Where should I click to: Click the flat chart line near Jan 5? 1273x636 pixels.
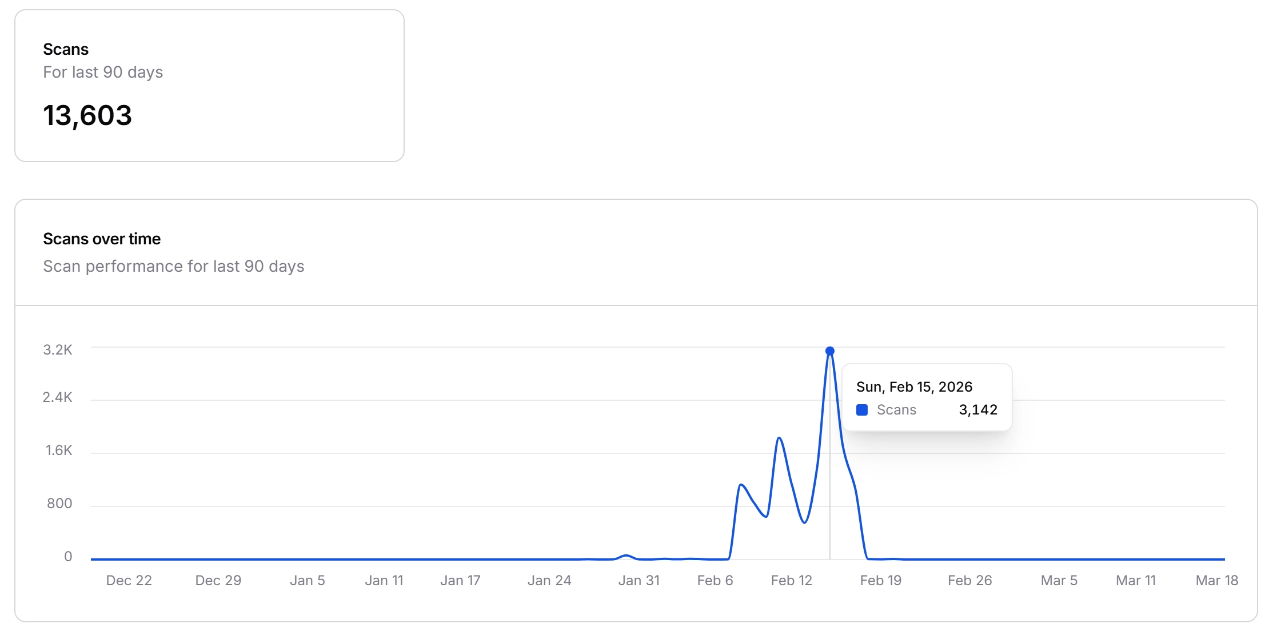pos(307,559)
